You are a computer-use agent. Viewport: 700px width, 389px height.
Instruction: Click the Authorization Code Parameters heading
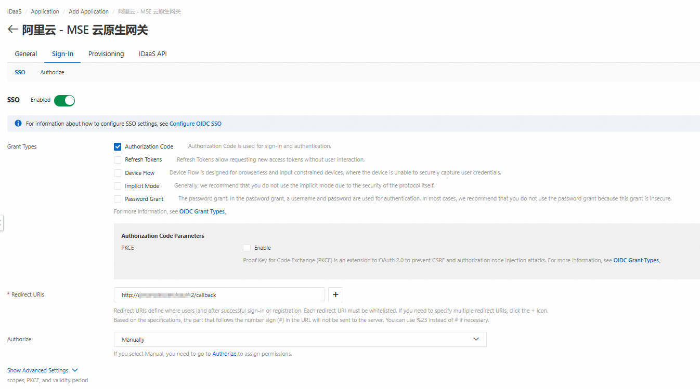[x=163, y=236]
